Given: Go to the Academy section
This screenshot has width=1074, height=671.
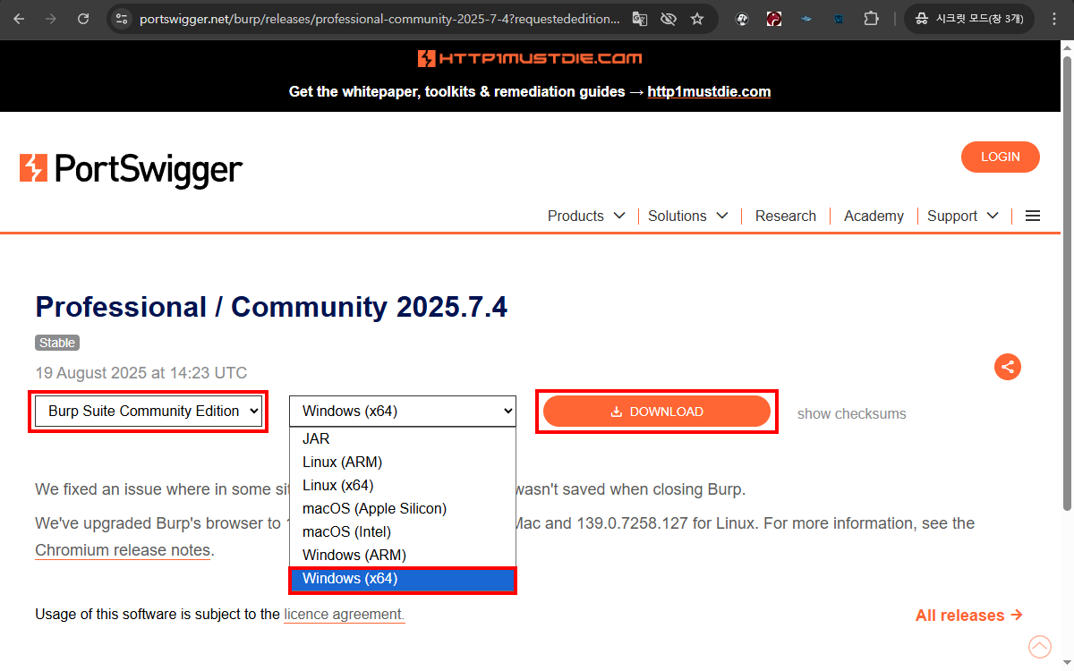Looking at the screenshot, I should click(x=873, y=216).
